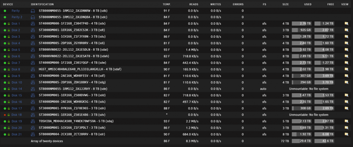
Task: Browse Disk 5 contents via view icon
Action: [346, 49]
